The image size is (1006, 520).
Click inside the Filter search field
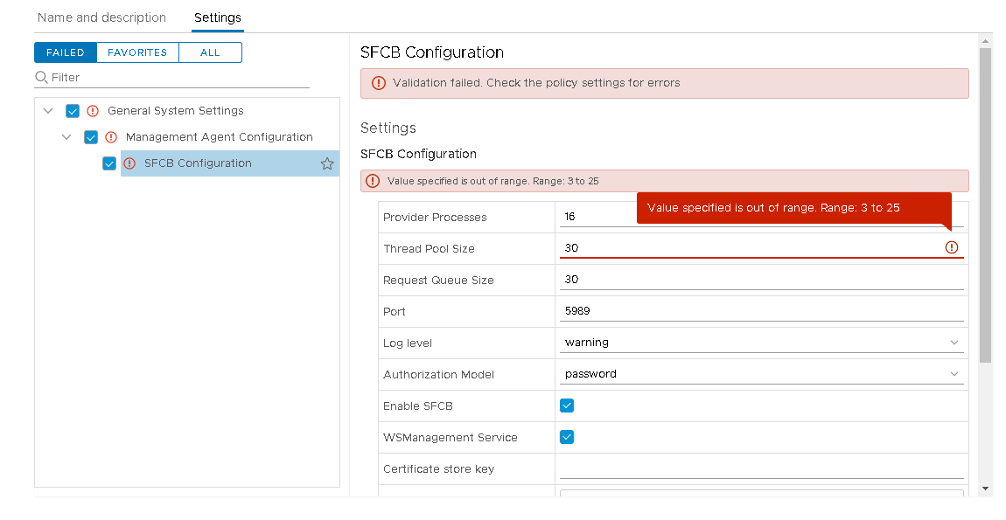click(x=131, y=77)
